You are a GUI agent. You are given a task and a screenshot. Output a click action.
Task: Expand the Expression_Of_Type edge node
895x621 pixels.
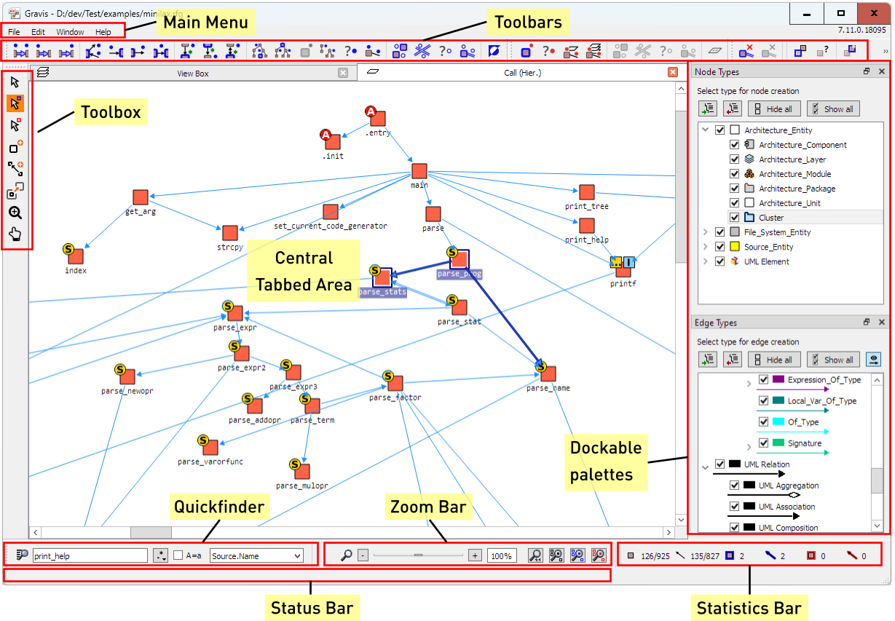(749, 383)
